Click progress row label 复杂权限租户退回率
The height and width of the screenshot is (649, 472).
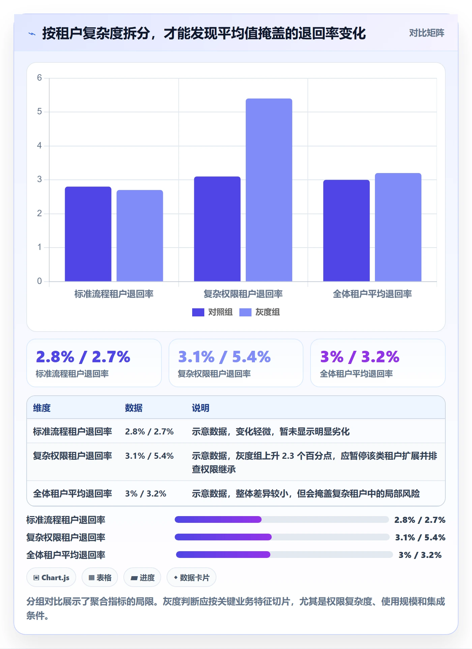coord(66,537)
